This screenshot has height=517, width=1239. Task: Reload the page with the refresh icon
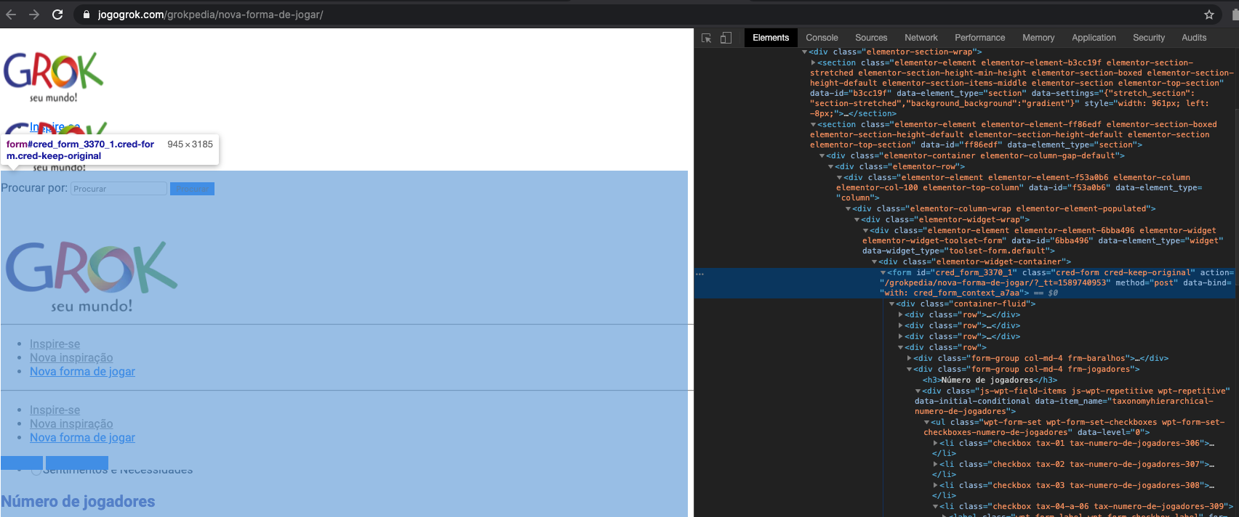pos(57,15)
